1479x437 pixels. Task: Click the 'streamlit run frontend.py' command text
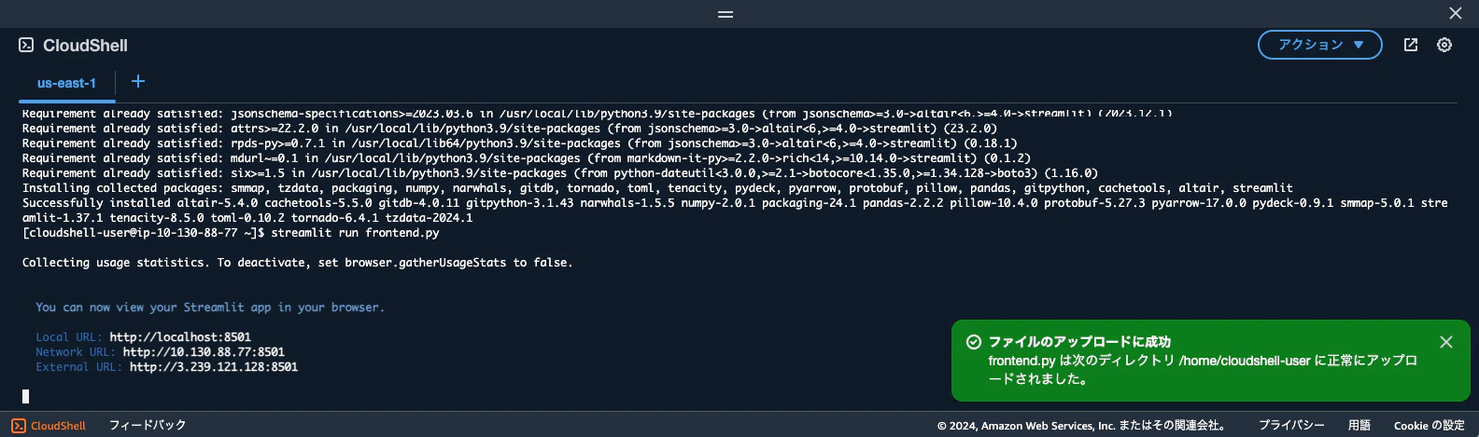[355, 233]
